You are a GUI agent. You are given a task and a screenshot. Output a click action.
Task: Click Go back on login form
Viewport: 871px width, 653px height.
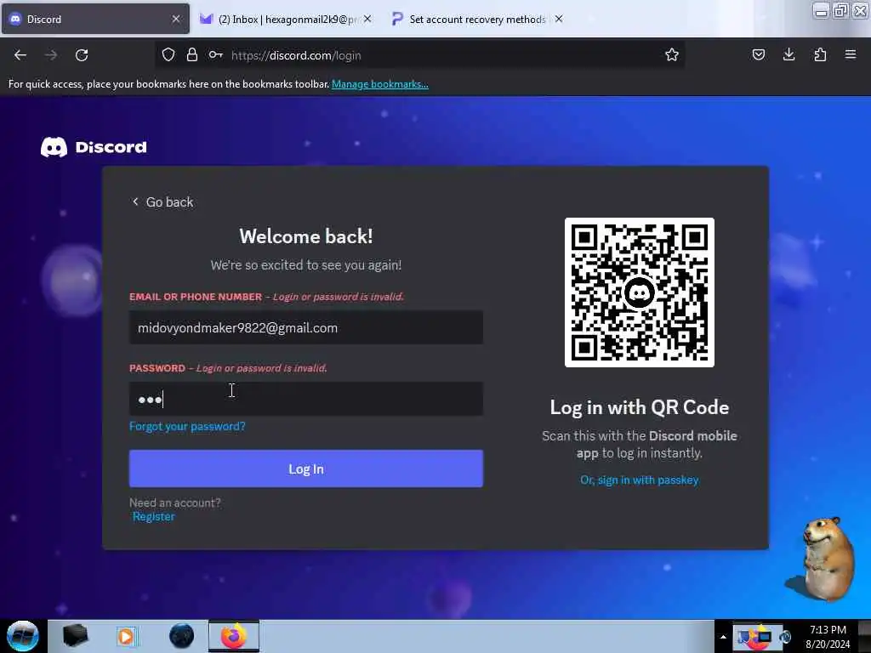pyautogui.click(x=162, y=202)
